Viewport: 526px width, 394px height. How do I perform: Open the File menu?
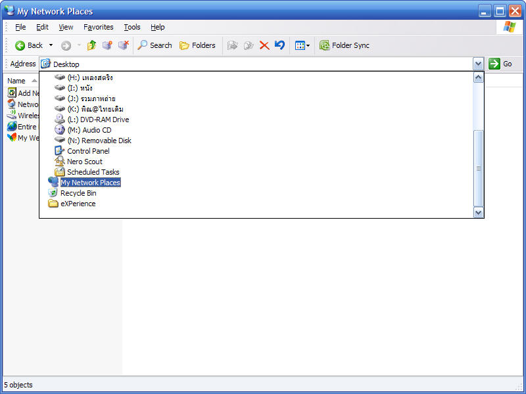tap(20, 27)
